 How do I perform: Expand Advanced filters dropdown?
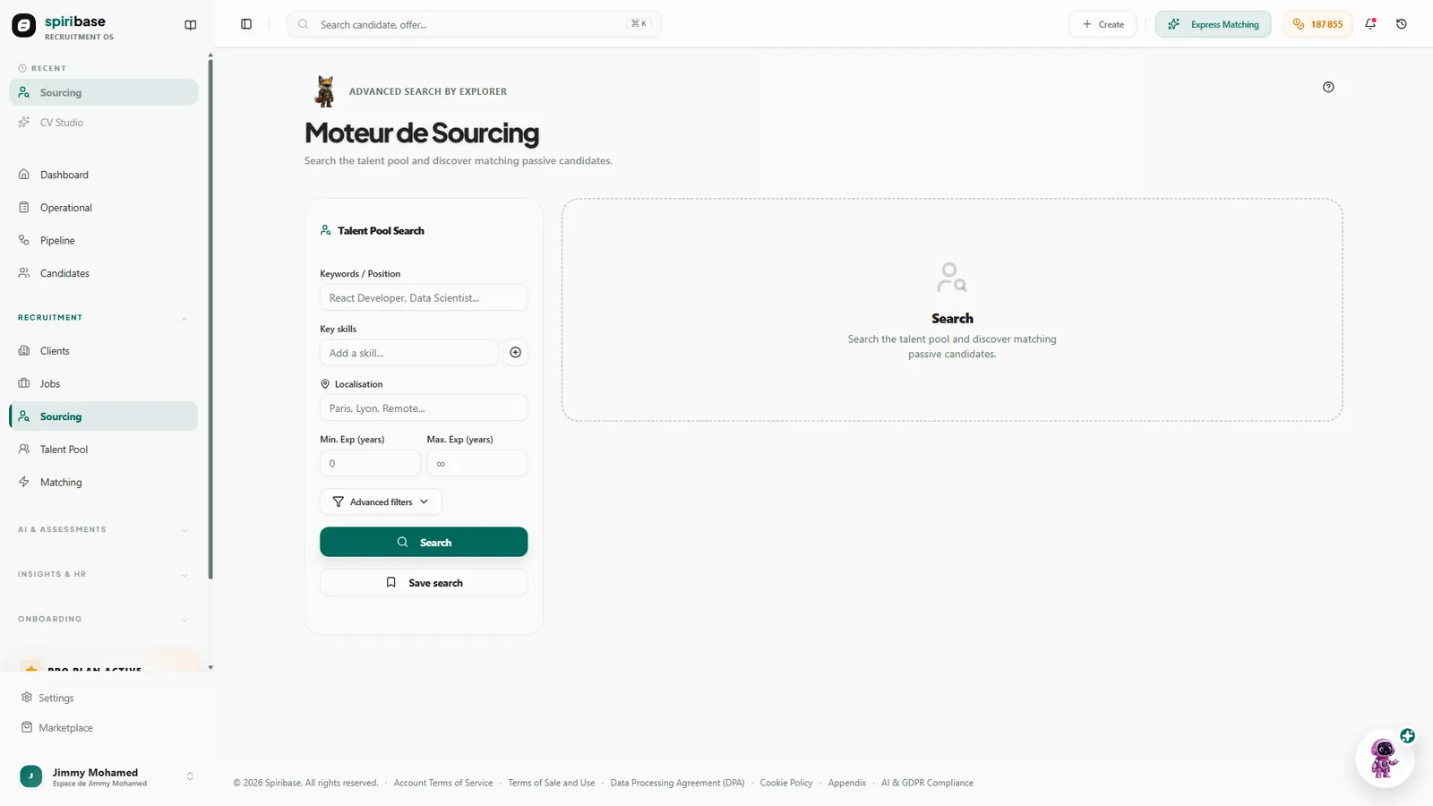[x=381, y=502]
